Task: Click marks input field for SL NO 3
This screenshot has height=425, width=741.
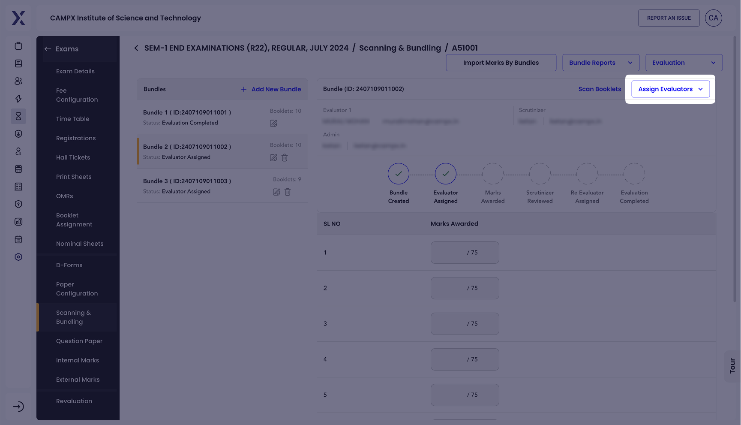Action: point(465,324)
